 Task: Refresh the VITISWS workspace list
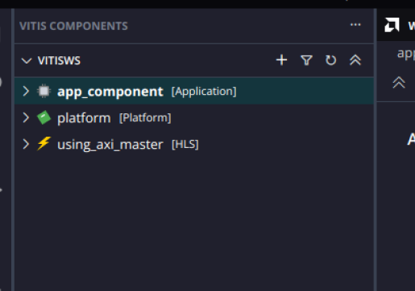click(x=330, y=60)
